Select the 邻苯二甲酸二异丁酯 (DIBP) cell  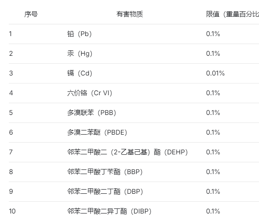point(109,211)
